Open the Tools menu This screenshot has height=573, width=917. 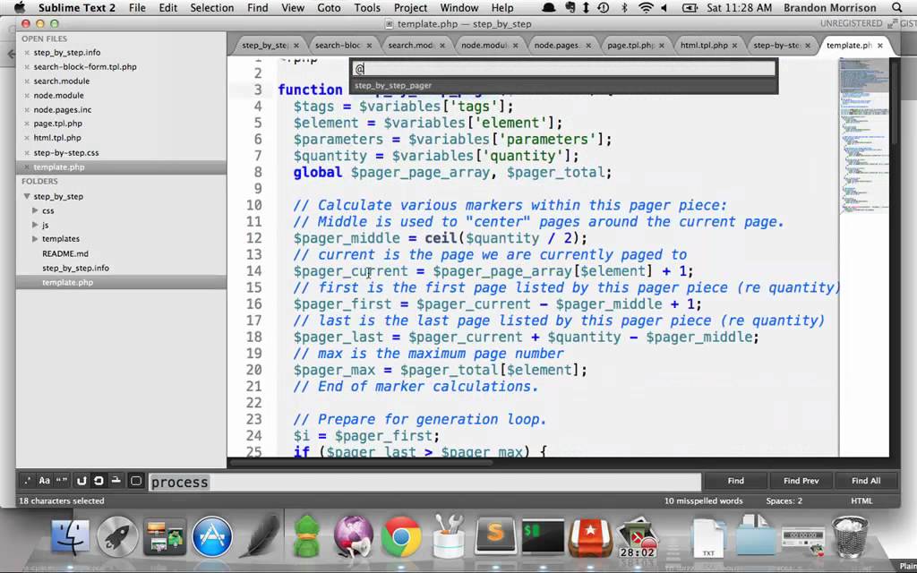[x=366, y=8]
